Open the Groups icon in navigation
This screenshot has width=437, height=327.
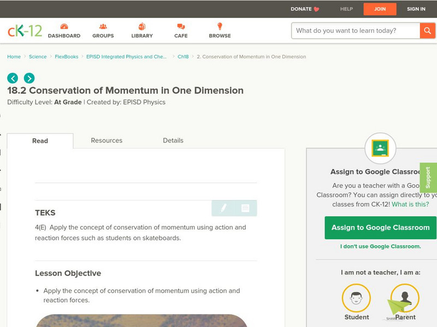click(x=103, y=27)
